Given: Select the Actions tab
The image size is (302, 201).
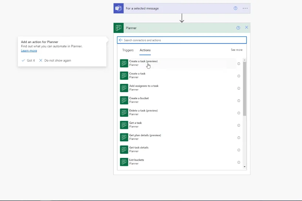Looking at the screenshot, I should click(145, 50).
